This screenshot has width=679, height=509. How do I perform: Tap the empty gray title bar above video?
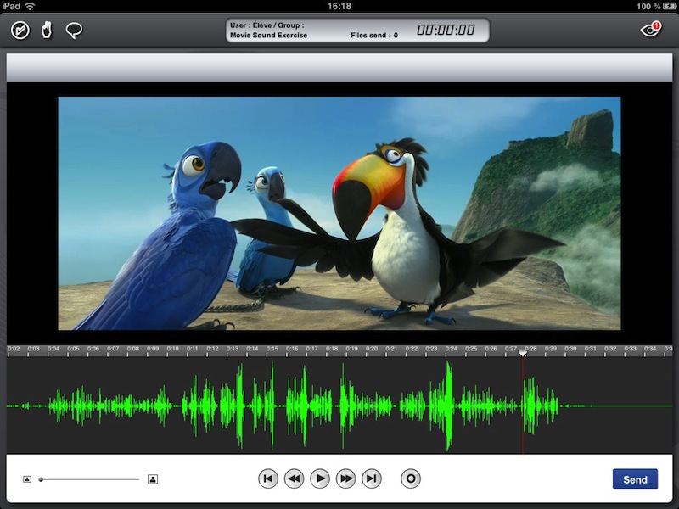coord(339,68)
